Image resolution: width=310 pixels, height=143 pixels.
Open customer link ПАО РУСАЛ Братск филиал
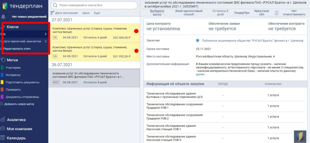pyautogui.click(x=252, y=41)
